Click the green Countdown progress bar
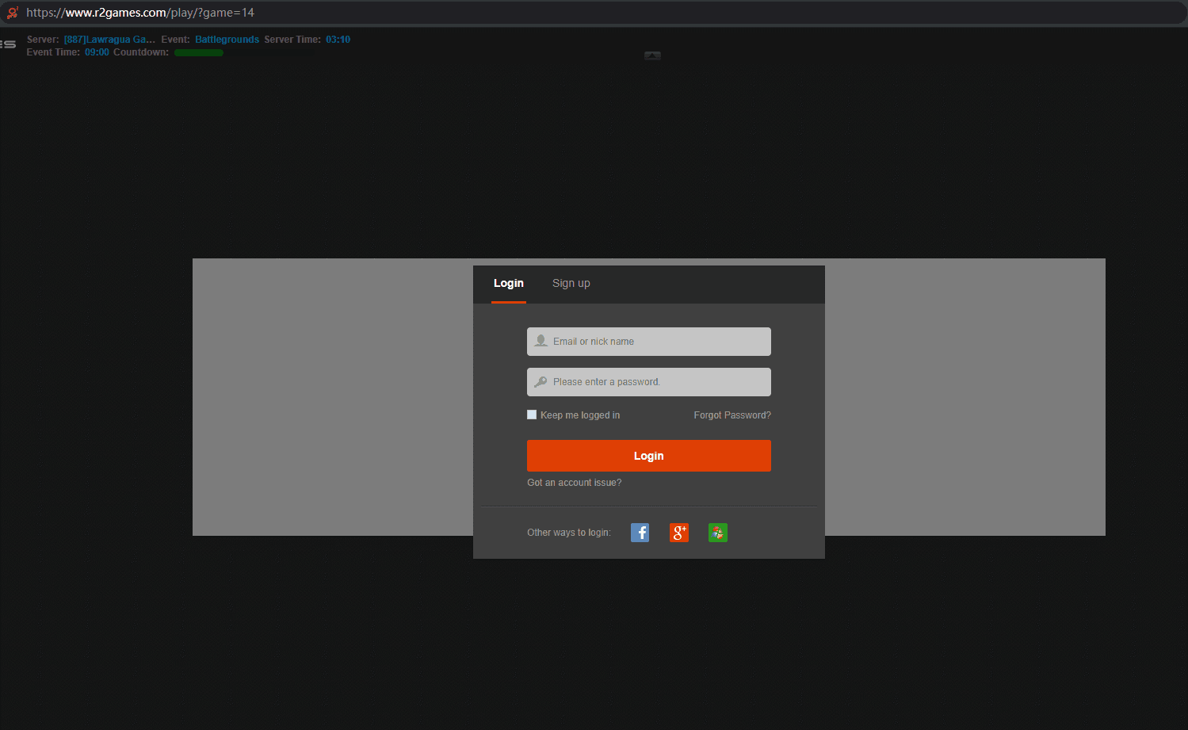Screen dimensions: 1188x730 tap(199, 53)
